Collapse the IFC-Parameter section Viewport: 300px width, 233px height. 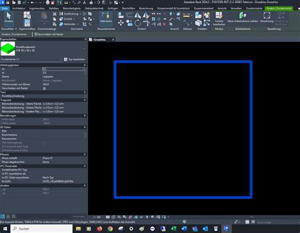(85, 166)
